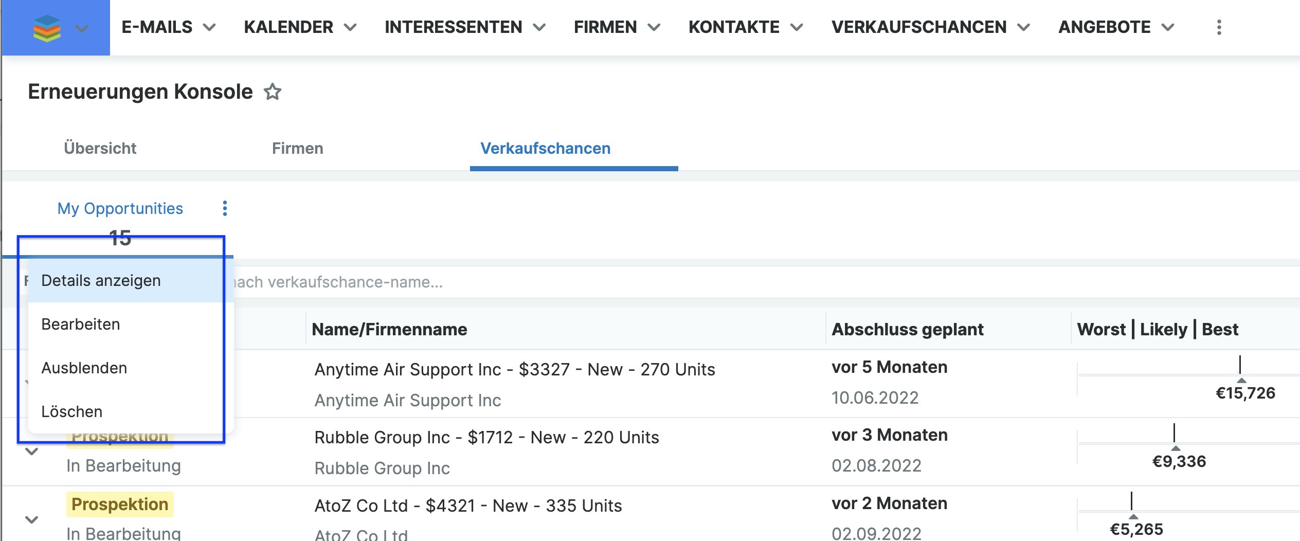Expand the app launcher chevron beside logo

pyautogui.click(x=81, y=28)
